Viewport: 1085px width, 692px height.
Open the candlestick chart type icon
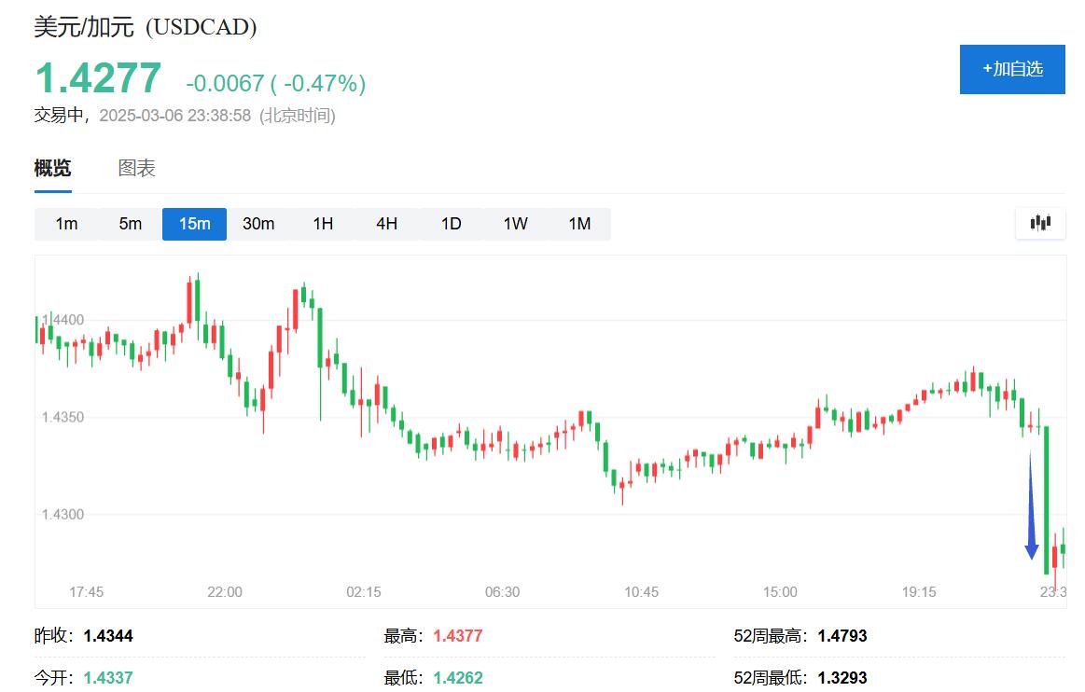1040,223
